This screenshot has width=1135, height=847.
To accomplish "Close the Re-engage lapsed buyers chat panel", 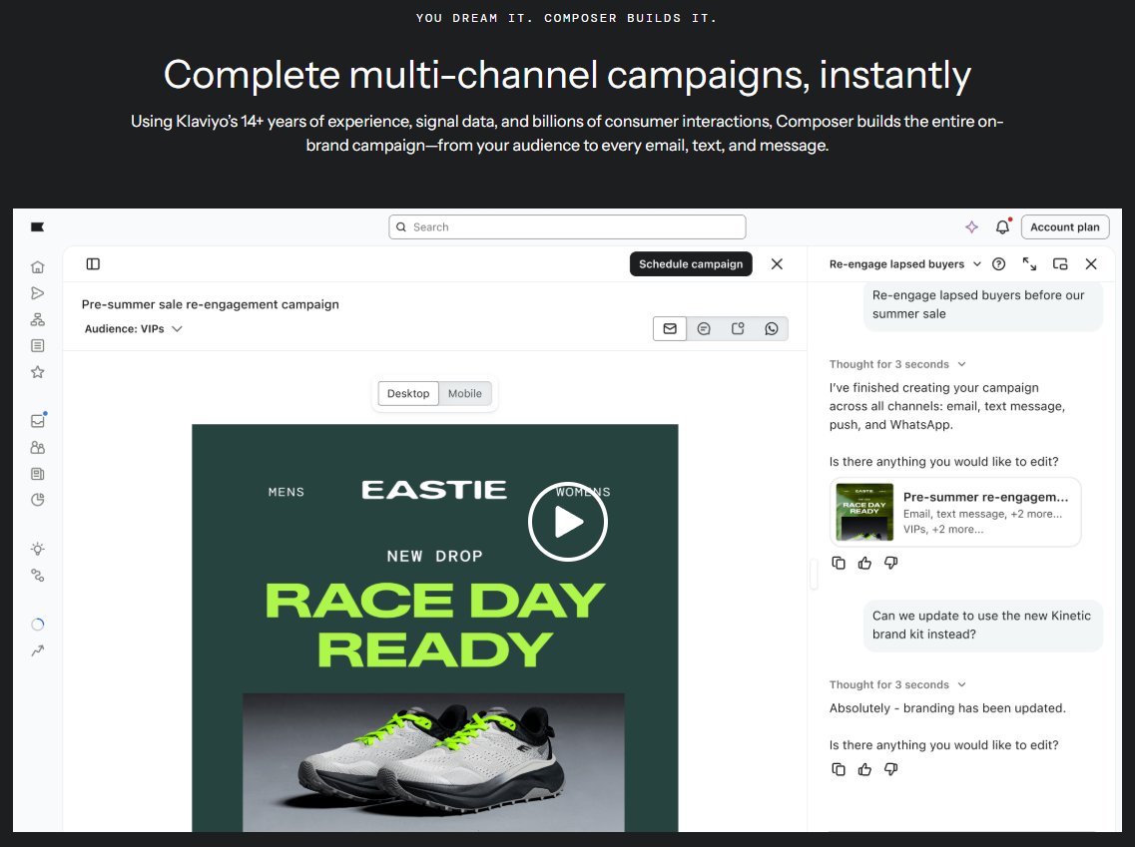I will click(1091, 264).
